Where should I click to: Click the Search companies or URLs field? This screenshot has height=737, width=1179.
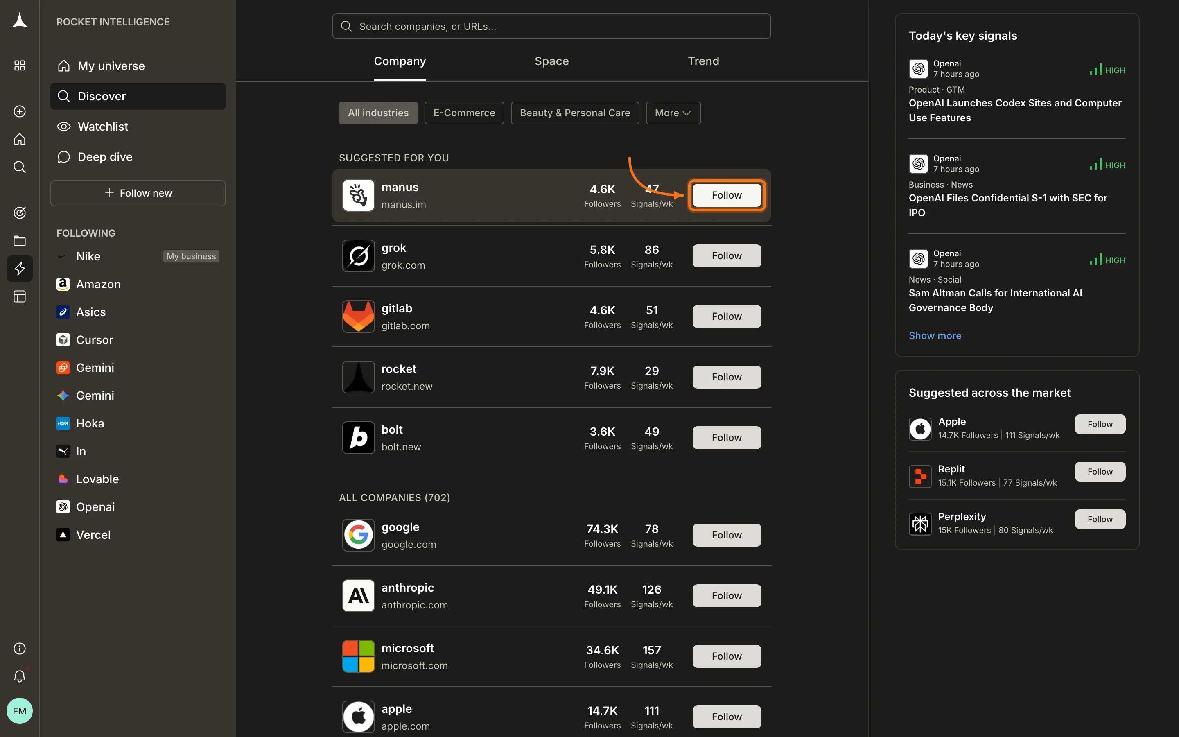(x=551, y=26)
